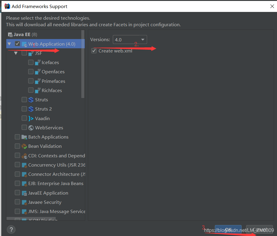
Task: Click the Primefaces icon
Action: pyautogui.click(x=38, y=81)
